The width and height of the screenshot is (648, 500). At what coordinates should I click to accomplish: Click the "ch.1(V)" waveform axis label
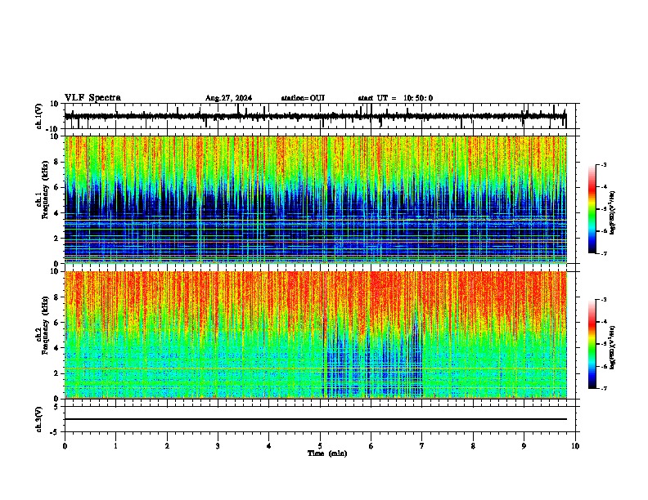coord(39,116)
